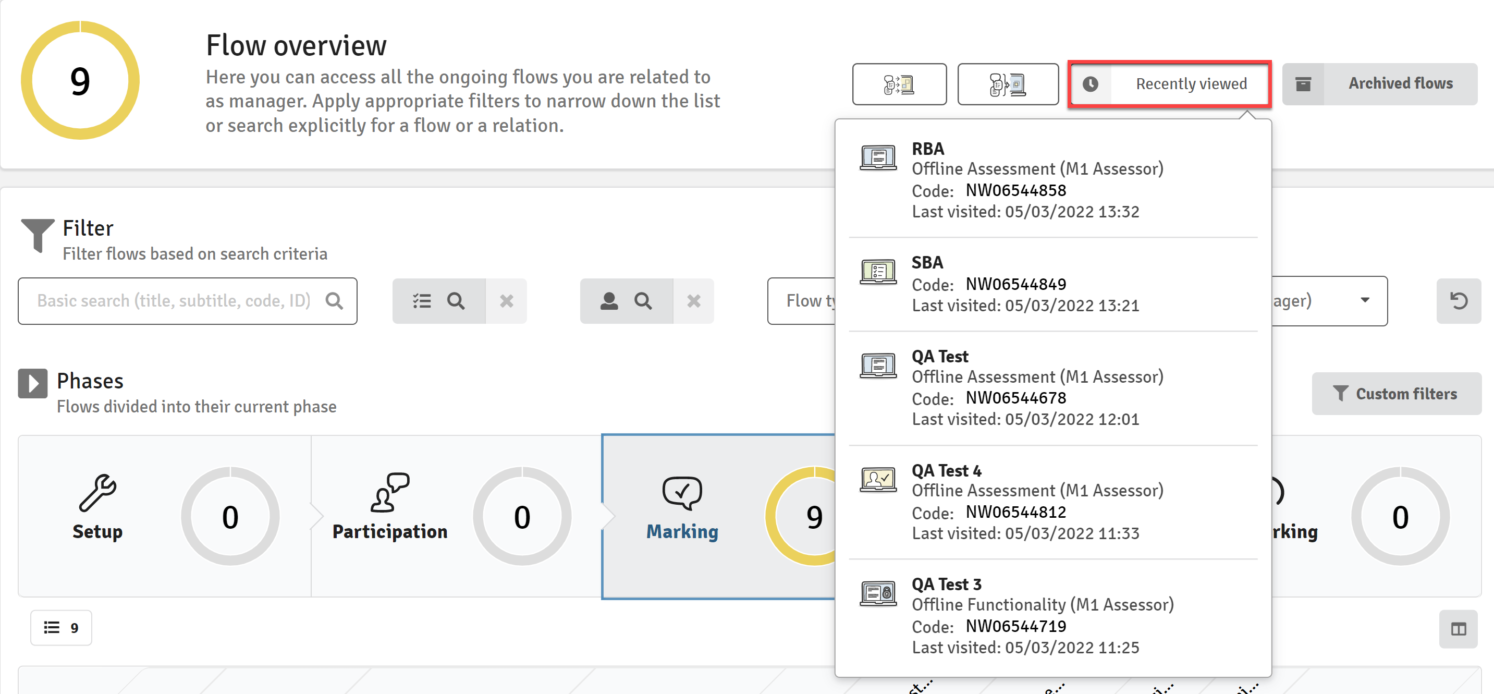This screenshot has height=694, width=1494.
Task: Open the Flow type dropdown
Action: (x=802, y=300)
